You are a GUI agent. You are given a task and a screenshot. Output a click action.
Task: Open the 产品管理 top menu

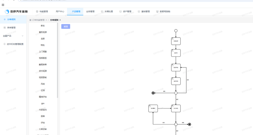click(76, 12)
